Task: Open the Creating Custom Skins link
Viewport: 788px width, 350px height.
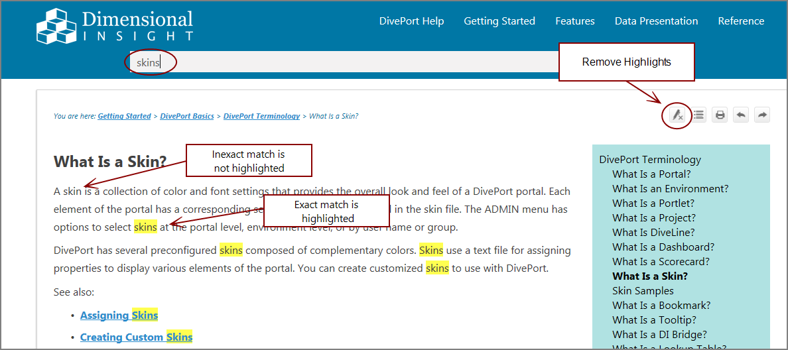Action: (136, 337)
